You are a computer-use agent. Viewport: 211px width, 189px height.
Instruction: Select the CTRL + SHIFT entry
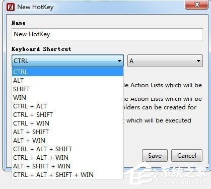(x=67, y=115)
